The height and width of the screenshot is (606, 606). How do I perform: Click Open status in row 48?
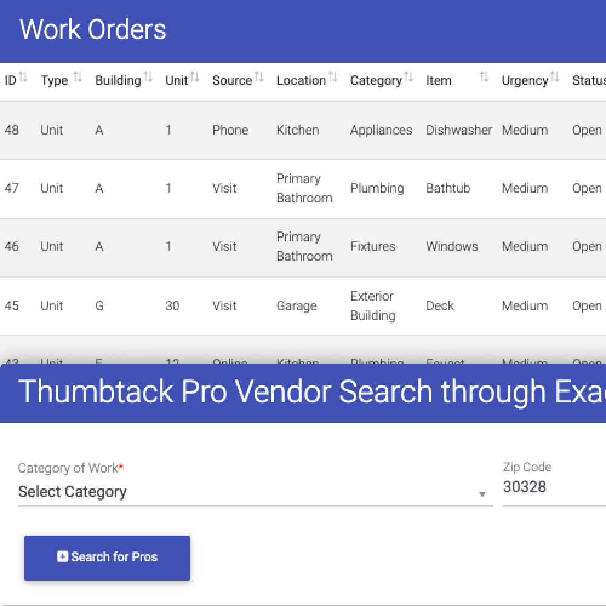[x=587, y=130]
